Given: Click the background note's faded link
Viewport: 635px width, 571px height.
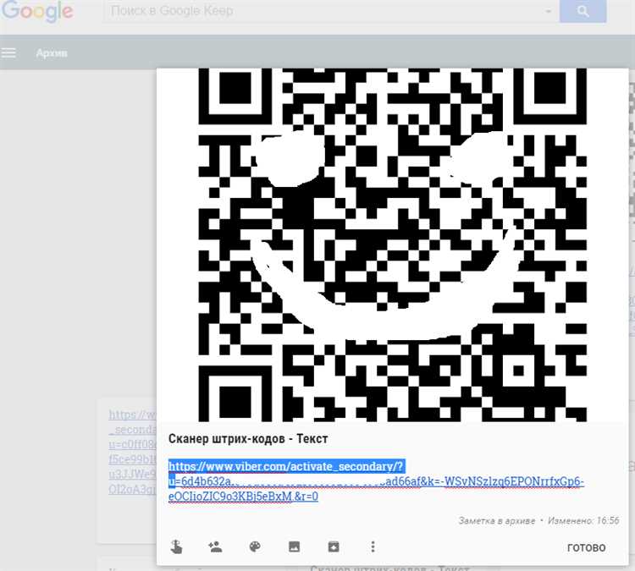Looking at the screenshot, I should tap(132, 452).
